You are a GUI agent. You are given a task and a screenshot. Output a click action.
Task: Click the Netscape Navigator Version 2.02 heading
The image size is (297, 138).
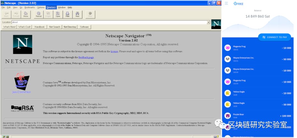(128, 38)
